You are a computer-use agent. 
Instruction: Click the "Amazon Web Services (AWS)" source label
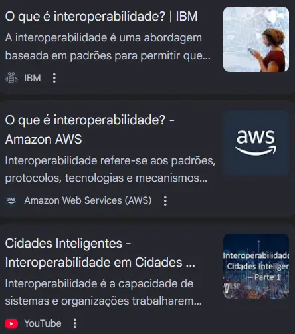pos(88,200)
